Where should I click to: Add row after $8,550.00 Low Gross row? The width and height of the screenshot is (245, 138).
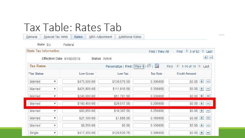202,125
